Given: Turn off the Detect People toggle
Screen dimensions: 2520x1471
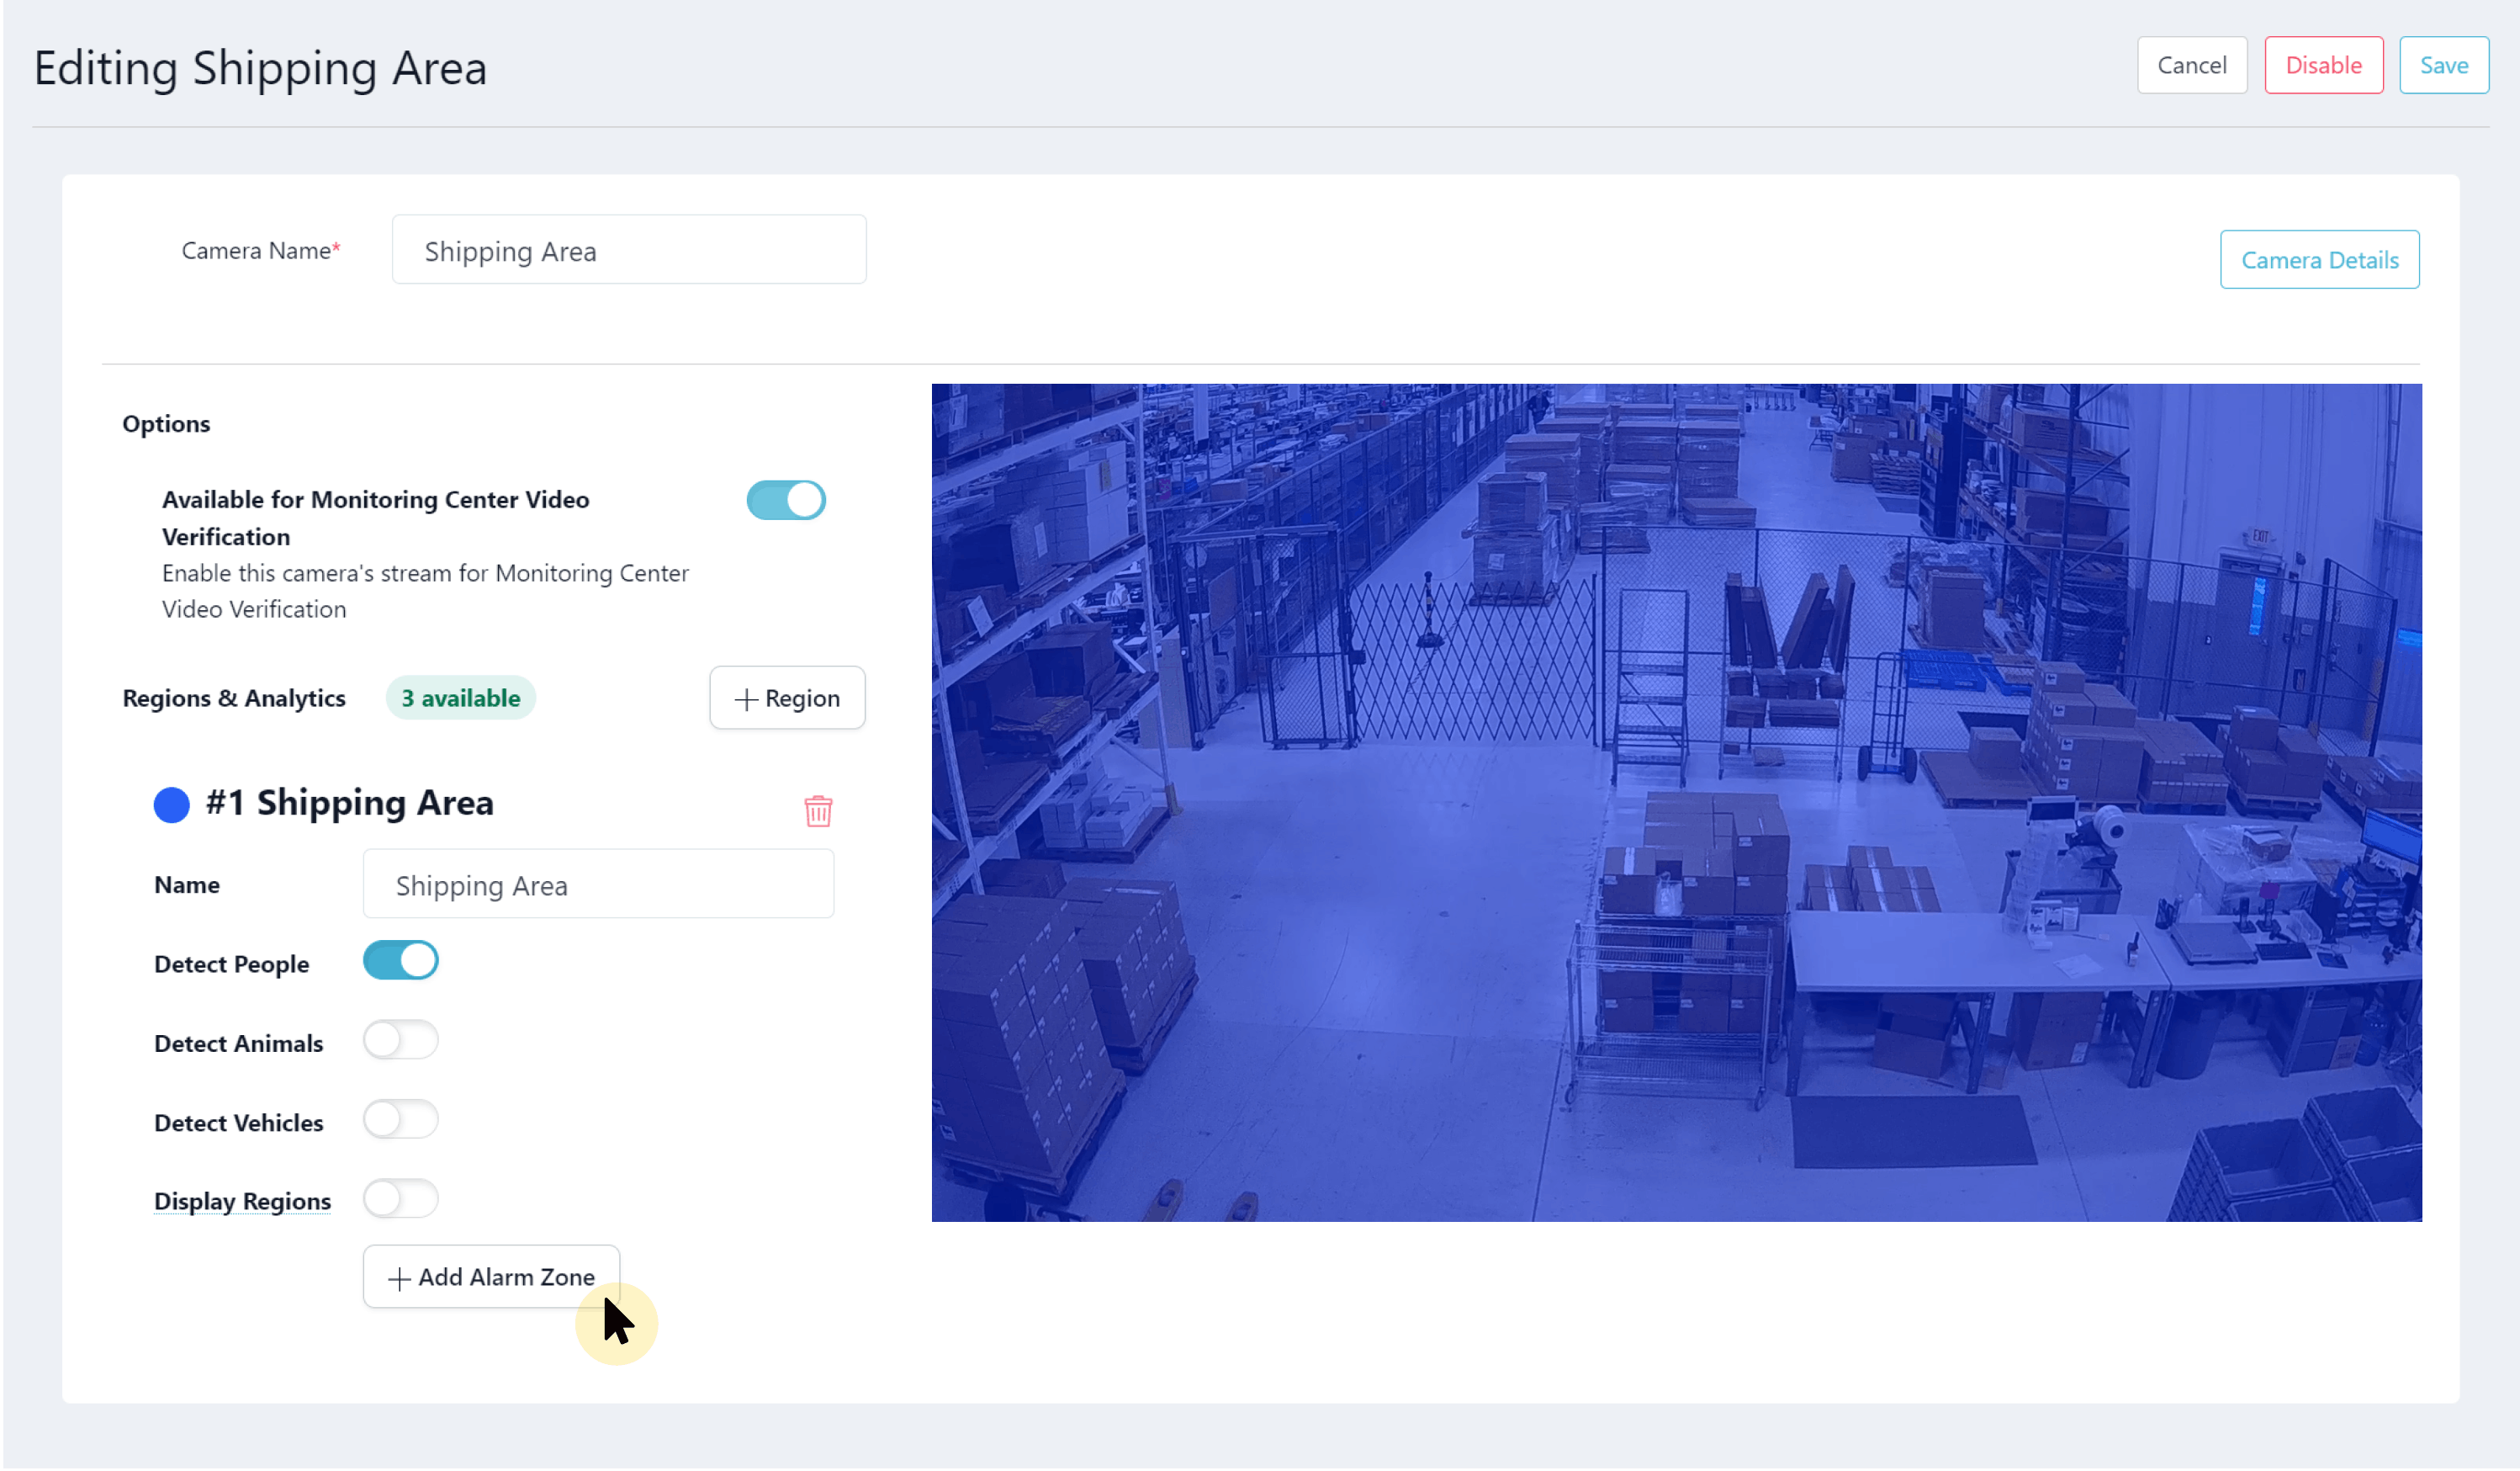Looking at the screenshot, I should click(401, 961).
